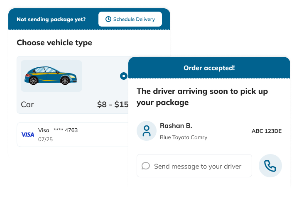Screen dimensions: 299x201
Task: Click the driver arriving soon message
Action: click(x=202, y=96)
